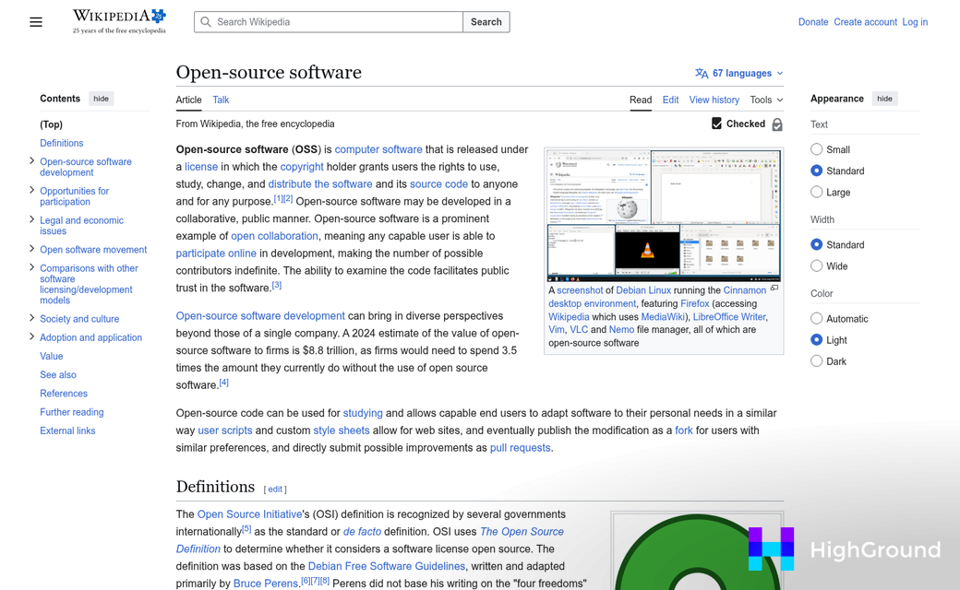This screenshot has width=960, height=590.
Task: Open the Tools dropdown menu
Action: tap(766, 100)
